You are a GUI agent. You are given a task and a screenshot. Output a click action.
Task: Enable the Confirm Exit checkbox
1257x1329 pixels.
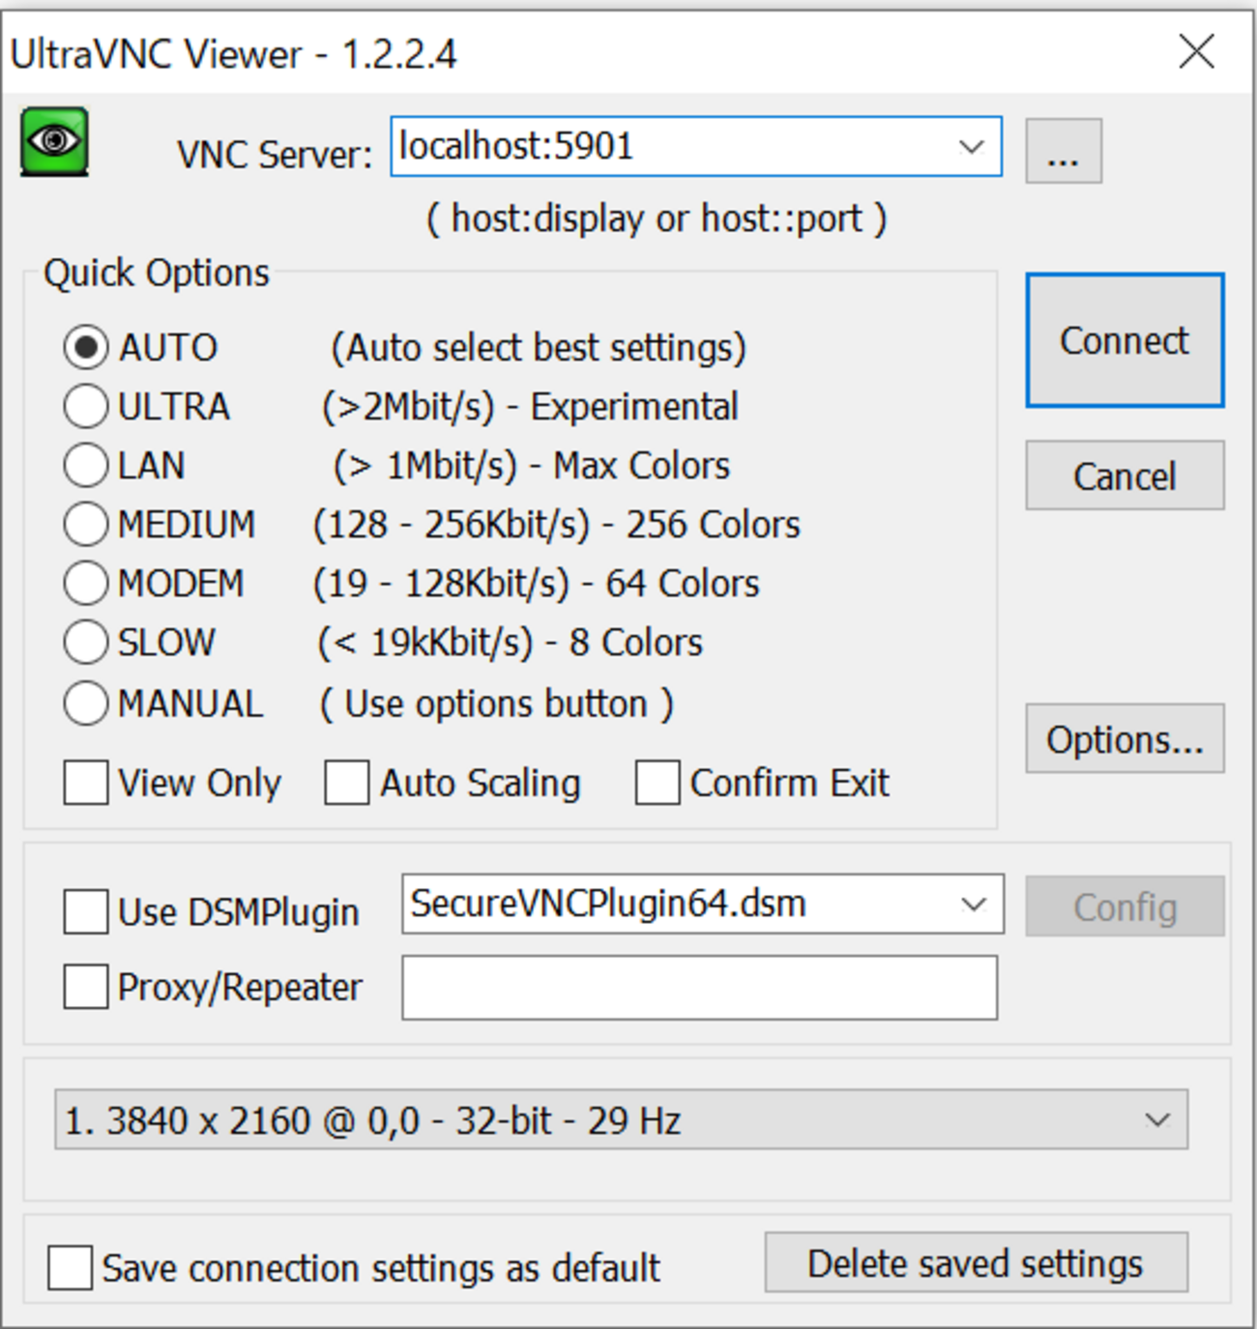coord(658,783)
